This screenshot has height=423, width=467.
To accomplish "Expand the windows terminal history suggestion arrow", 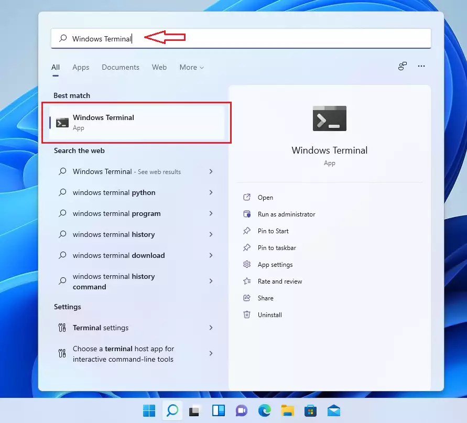I will coord(211,234).
